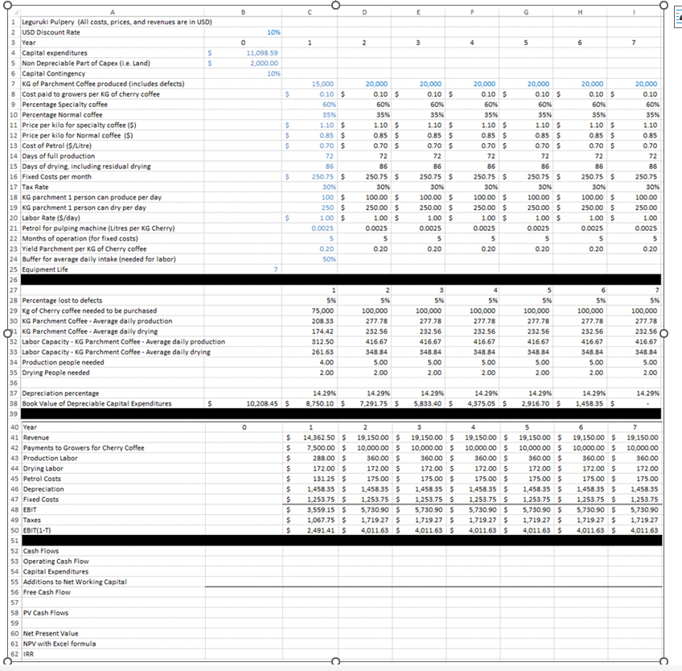Select the 'IRR' row label
The width and height of the screenshot is (682, 671).
tap(28, 654)
